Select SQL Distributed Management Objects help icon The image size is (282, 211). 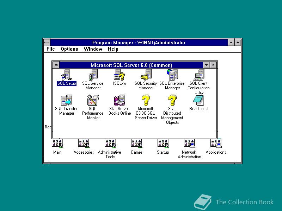click(172, 100)
